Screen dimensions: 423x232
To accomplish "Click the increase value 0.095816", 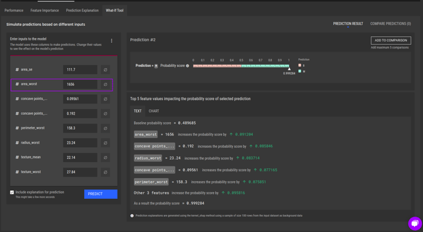I will 236,193.
